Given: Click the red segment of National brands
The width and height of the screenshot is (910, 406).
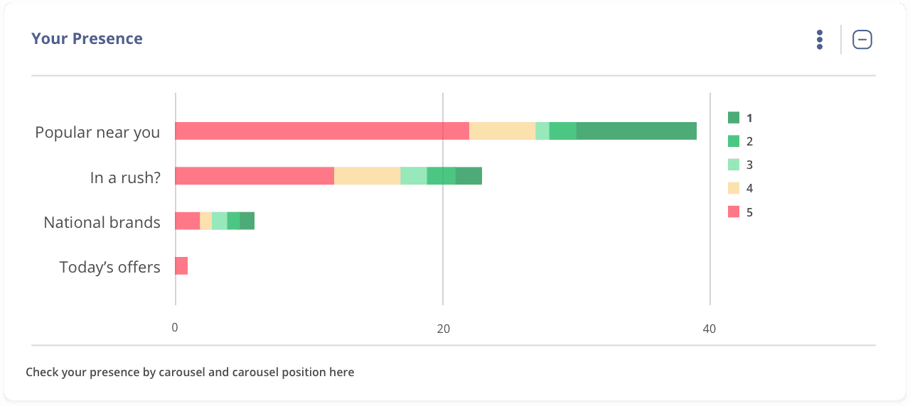Looking at the screenshot, I should pyautogui.click(x=187, y=221).
